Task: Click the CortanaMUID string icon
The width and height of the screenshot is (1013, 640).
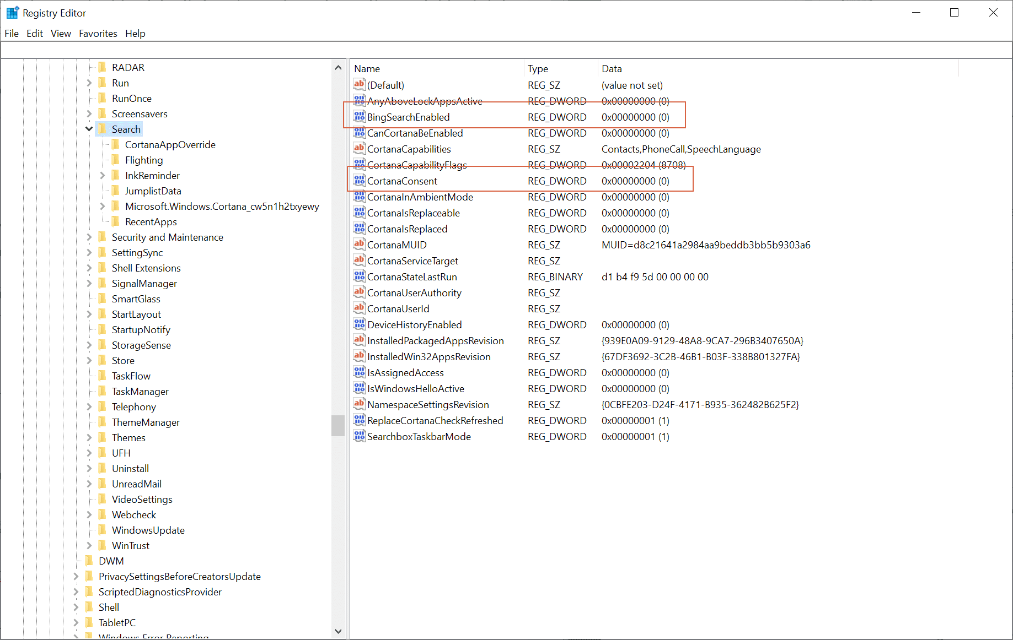Action: (x=360, y=244)
